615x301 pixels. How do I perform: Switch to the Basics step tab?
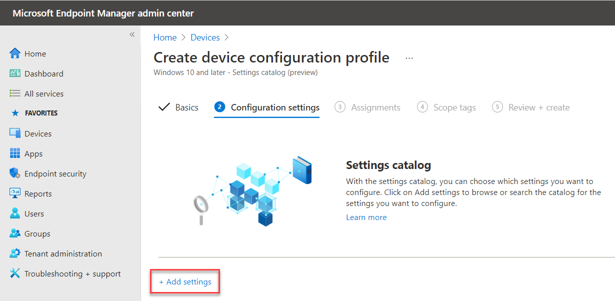178,107
